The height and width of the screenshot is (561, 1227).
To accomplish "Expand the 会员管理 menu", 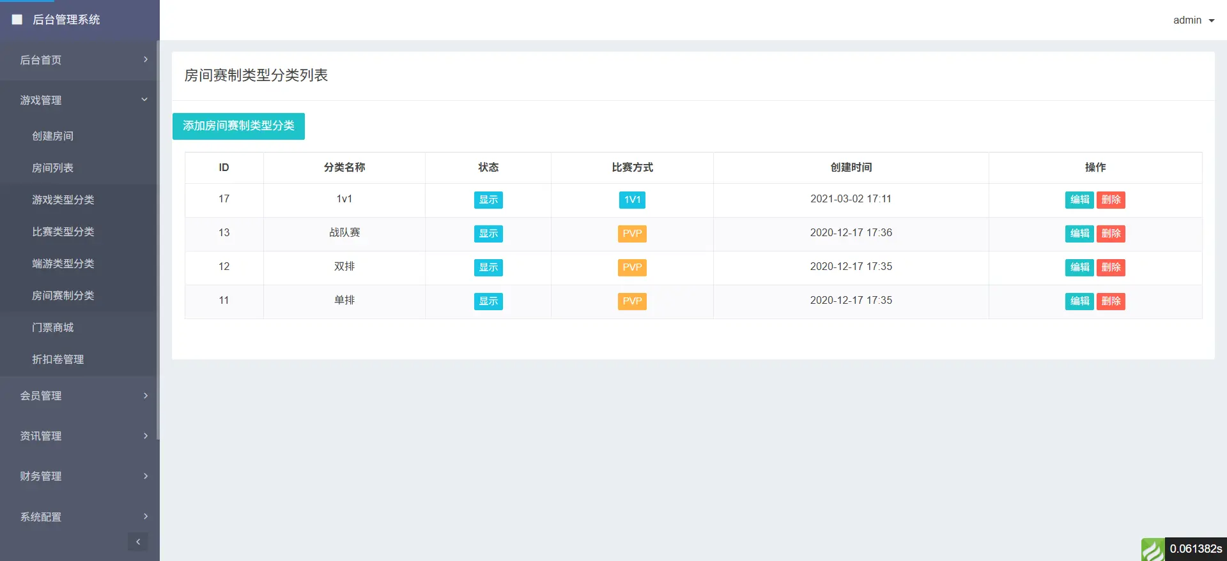I will [80, 396].
